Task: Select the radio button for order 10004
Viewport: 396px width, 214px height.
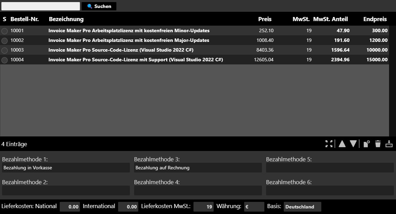Action: click(x=5, y=60)
